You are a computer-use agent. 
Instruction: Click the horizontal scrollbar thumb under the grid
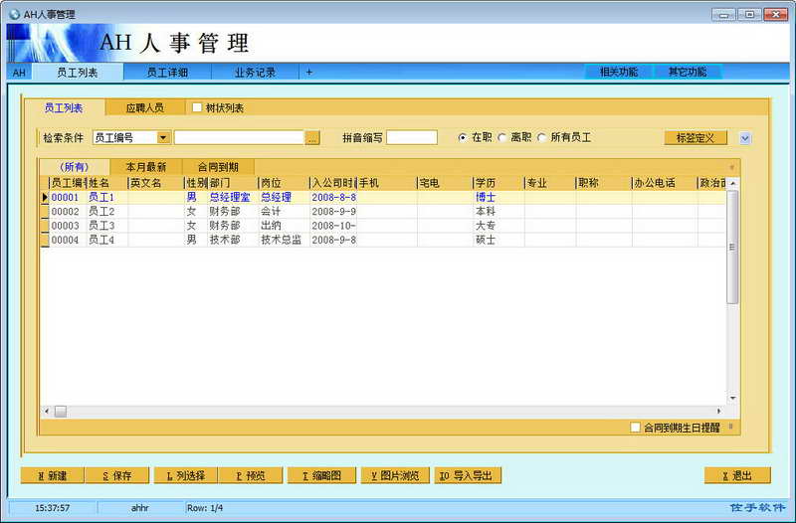pyautogui.click(x=61, y=411)
